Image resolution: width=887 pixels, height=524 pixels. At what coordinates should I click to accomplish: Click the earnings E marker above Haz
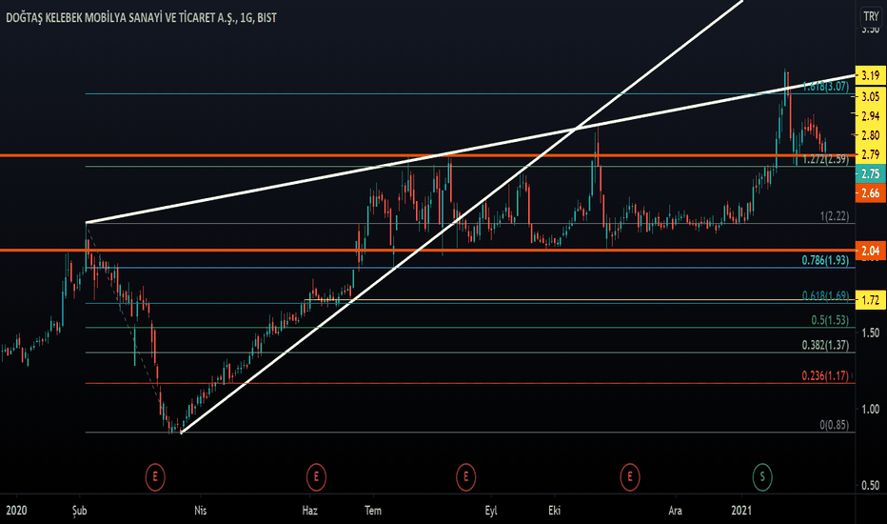pos(316,477)
